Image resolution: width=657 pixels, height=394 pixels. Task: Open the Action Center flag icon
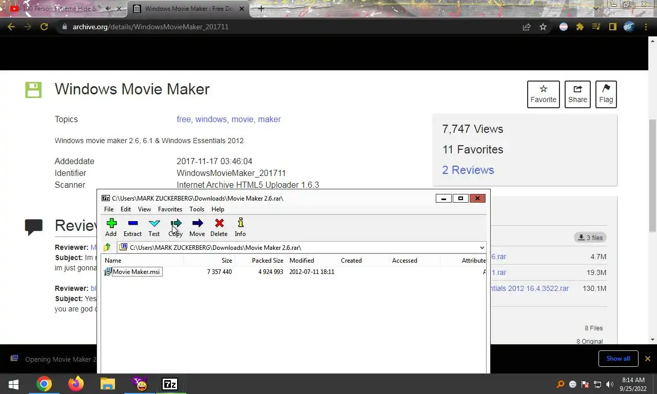585,384
